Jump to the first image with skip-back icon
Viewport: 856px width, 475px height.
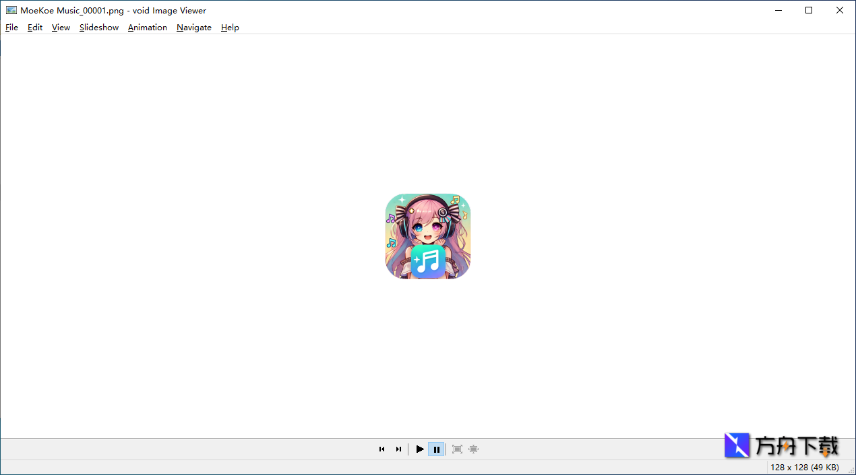(382, 449)
